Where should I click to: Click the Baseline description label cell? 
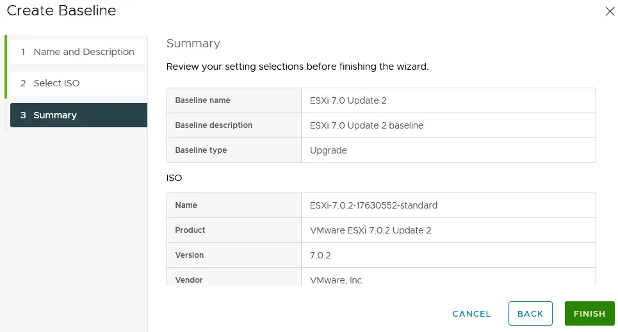pos(213,125)
